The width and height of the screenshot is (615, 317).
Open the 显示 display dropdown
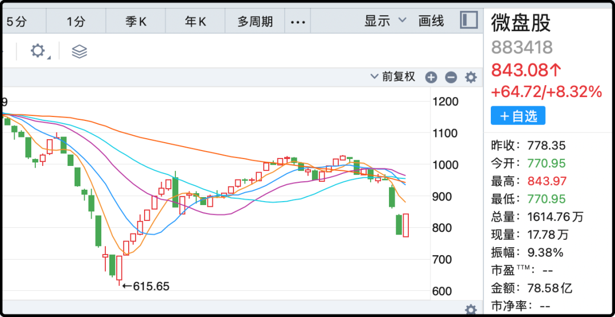385,21
